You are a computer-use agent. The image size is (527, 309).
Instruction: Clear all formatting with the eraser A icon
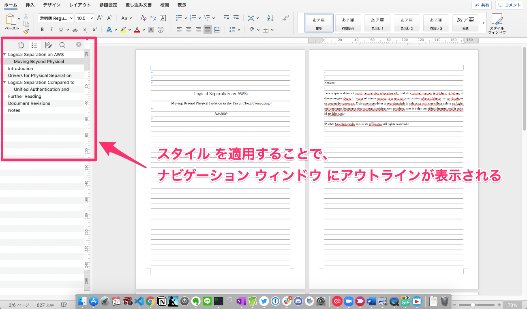pyautogui.click(x=143, y=18)
